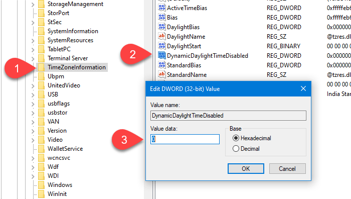Select the StandardName string icon
This screenshot has height=199, width=351.
[x=161, y=74]
